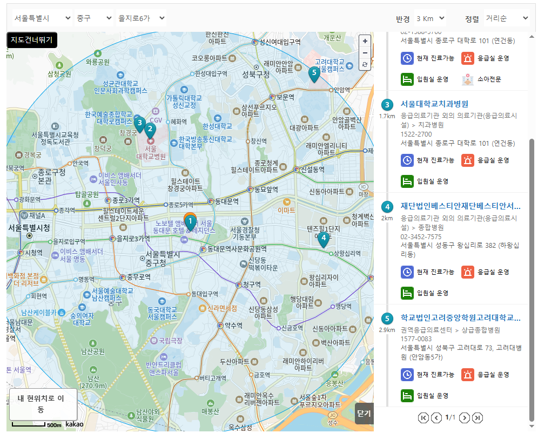Image resolution: width=538 pixels, height=433 pixels.
Task: Click the number 4 badge in results list
Action: [x=387, y=207]
